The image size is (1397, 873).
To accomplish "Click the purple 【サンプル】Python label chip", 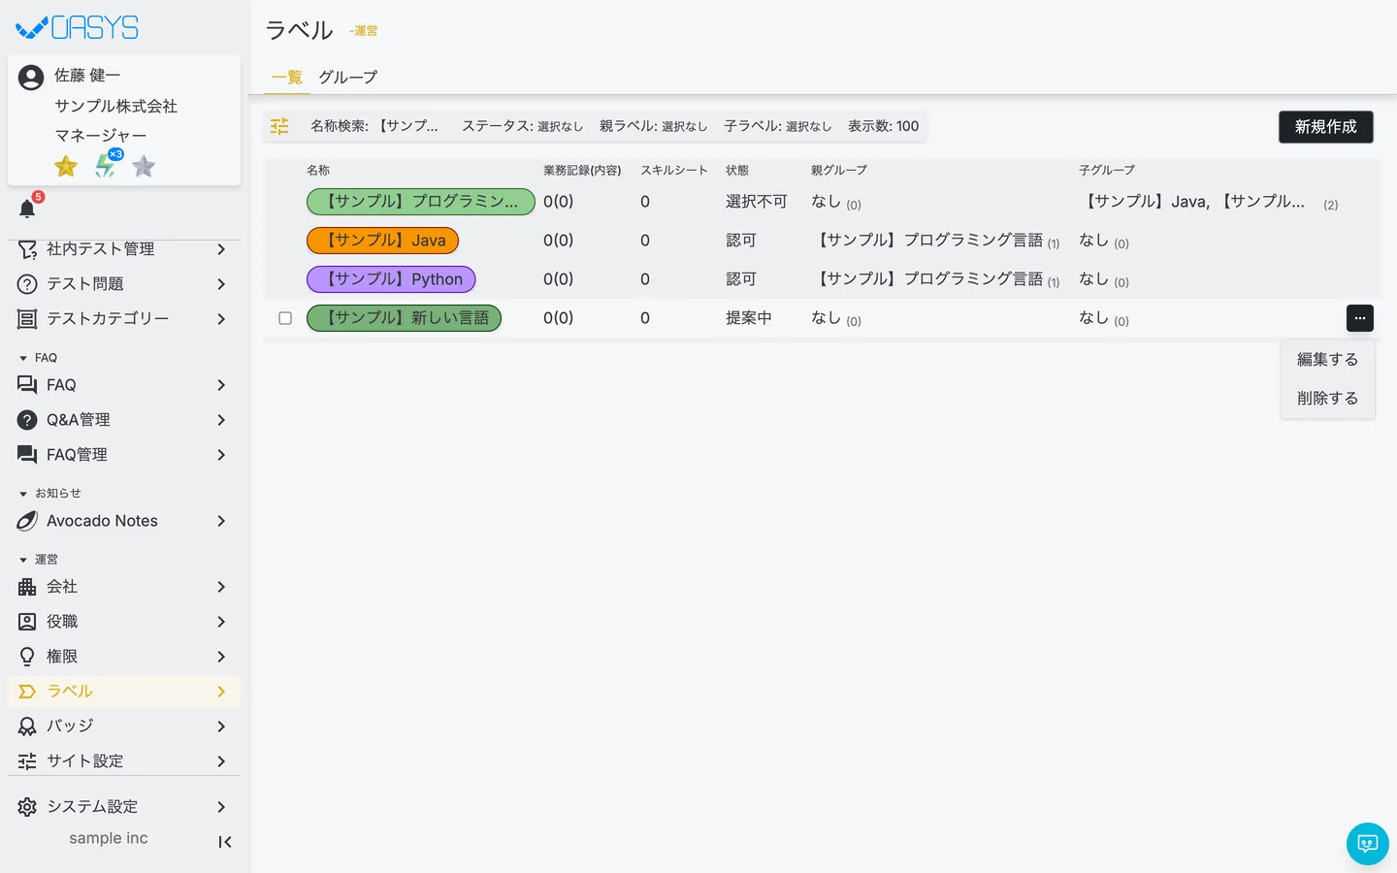I will coord(391,279).
